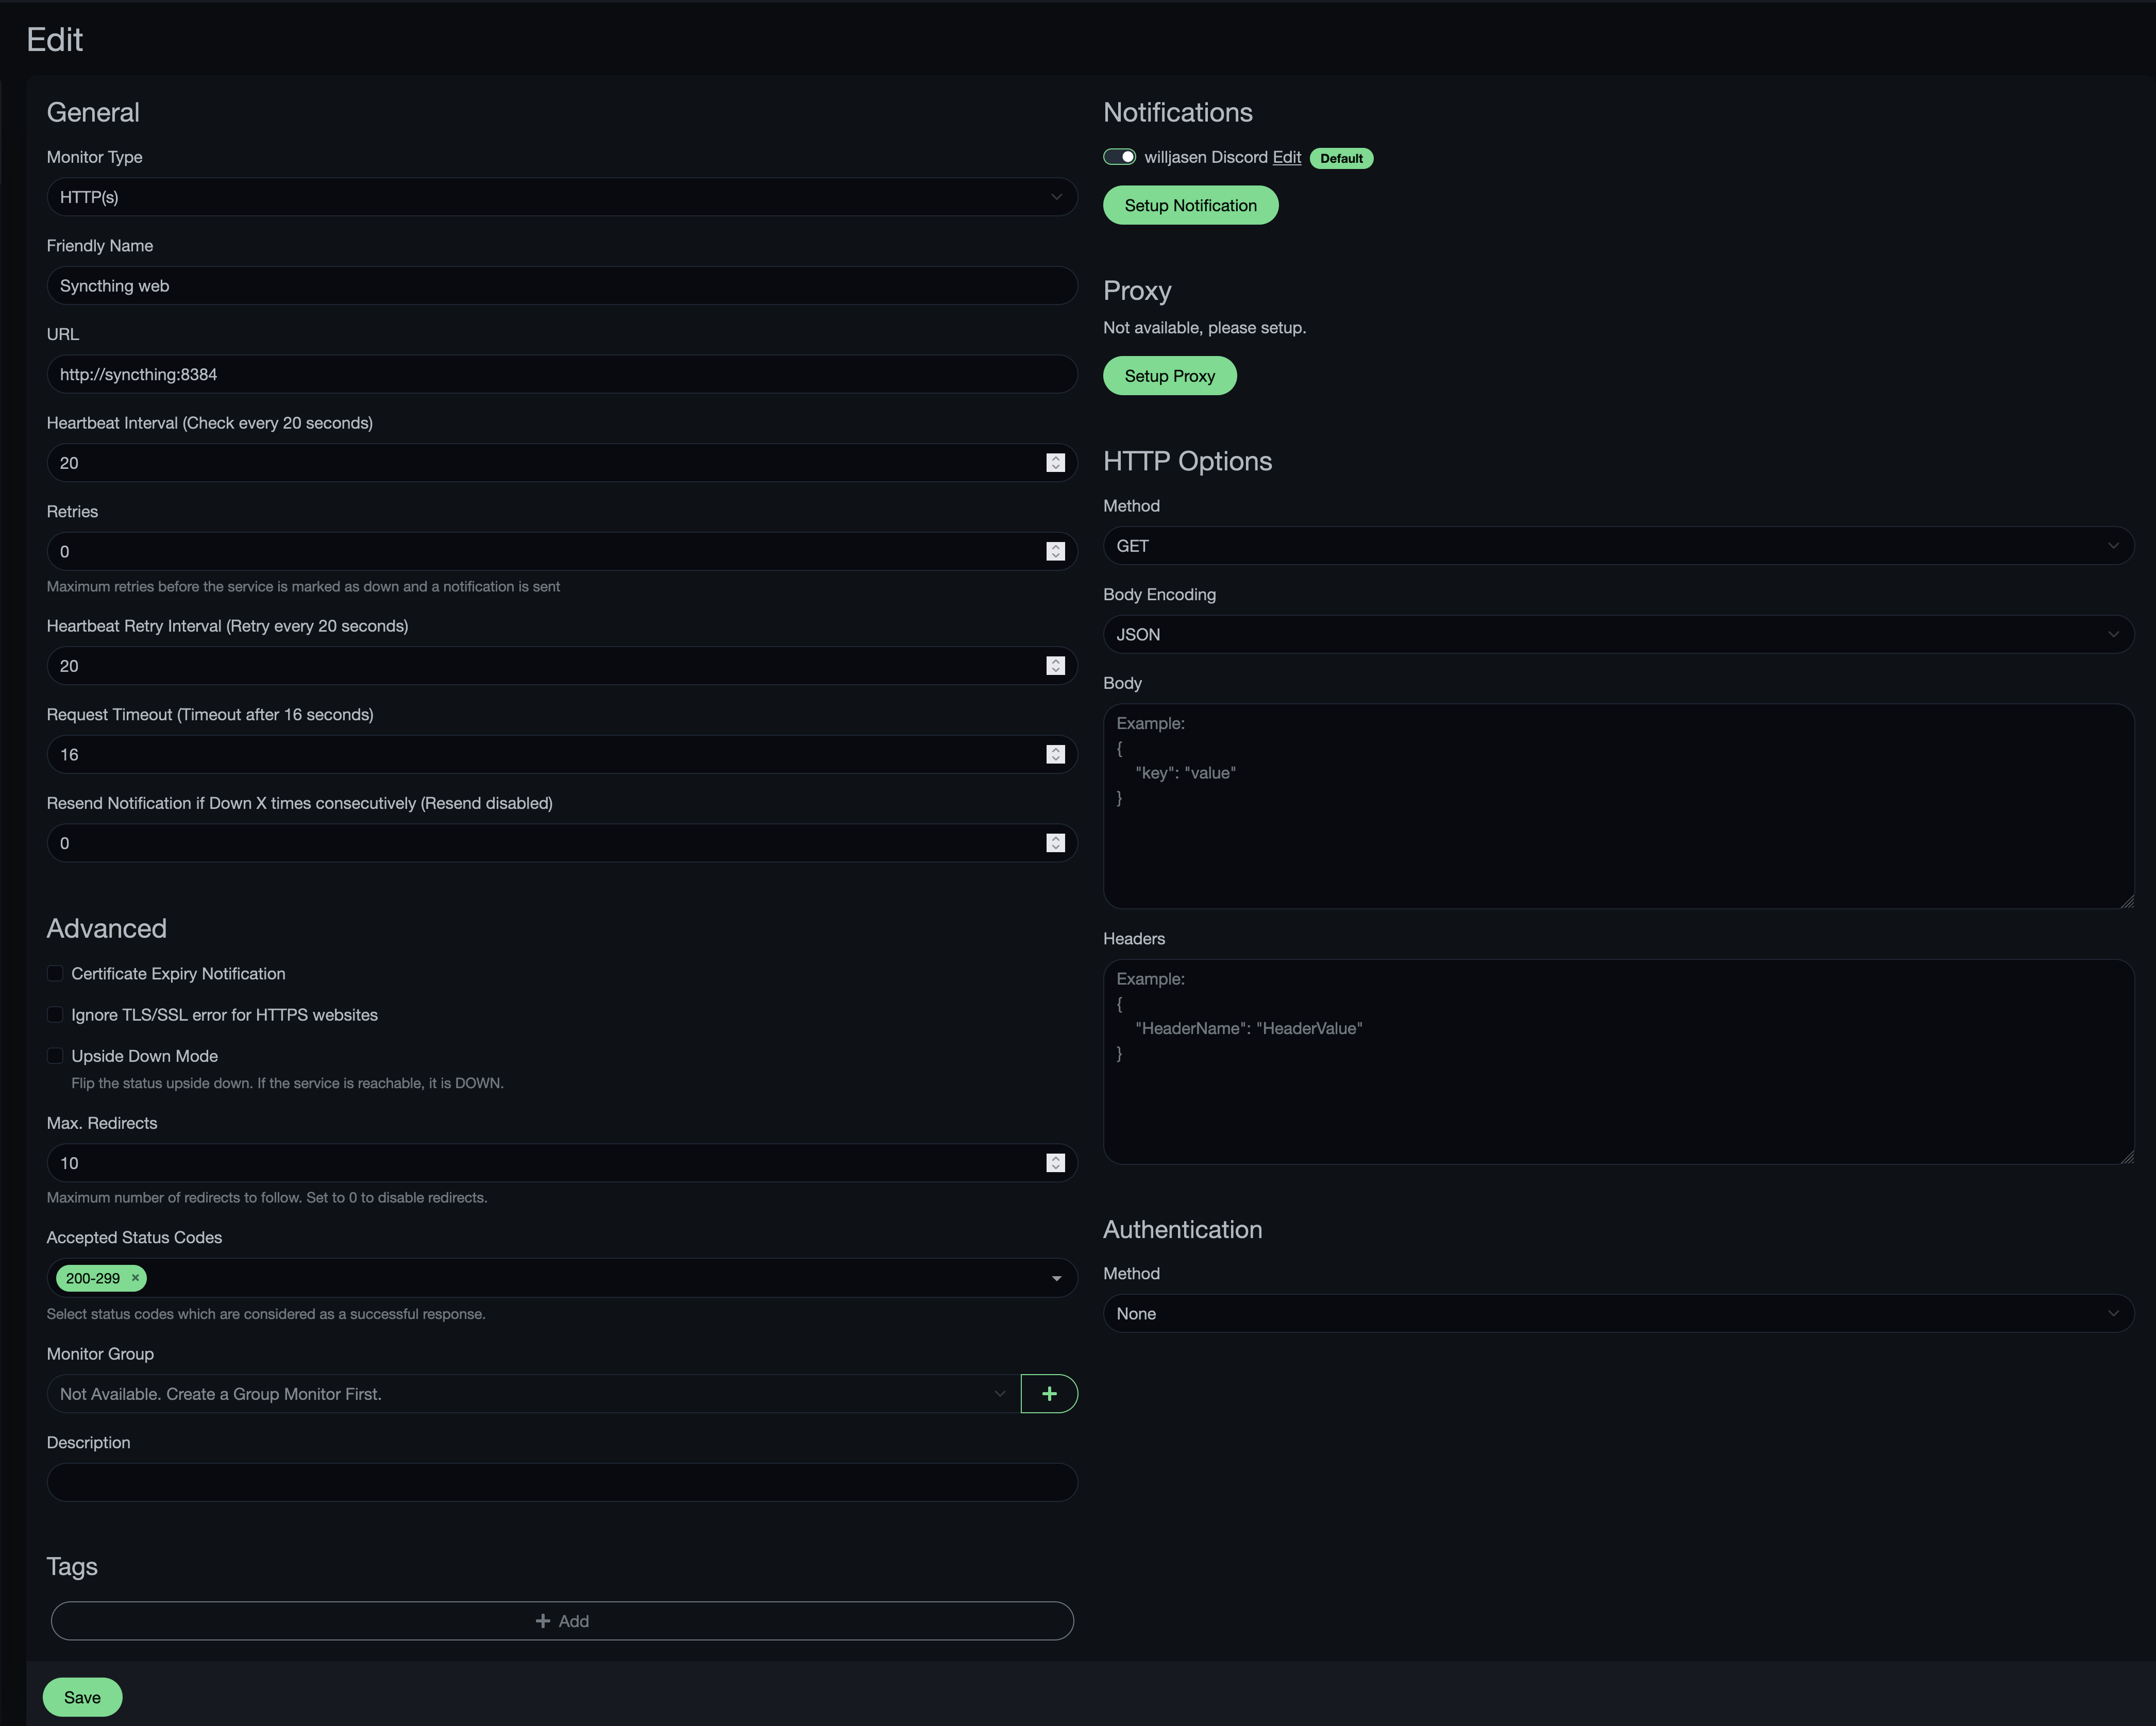The height and width of the screenshot is (1726, 2156).
Task: Click Retries field stepper arrows
Action: pyautogui.click(x=1055, y=551)
